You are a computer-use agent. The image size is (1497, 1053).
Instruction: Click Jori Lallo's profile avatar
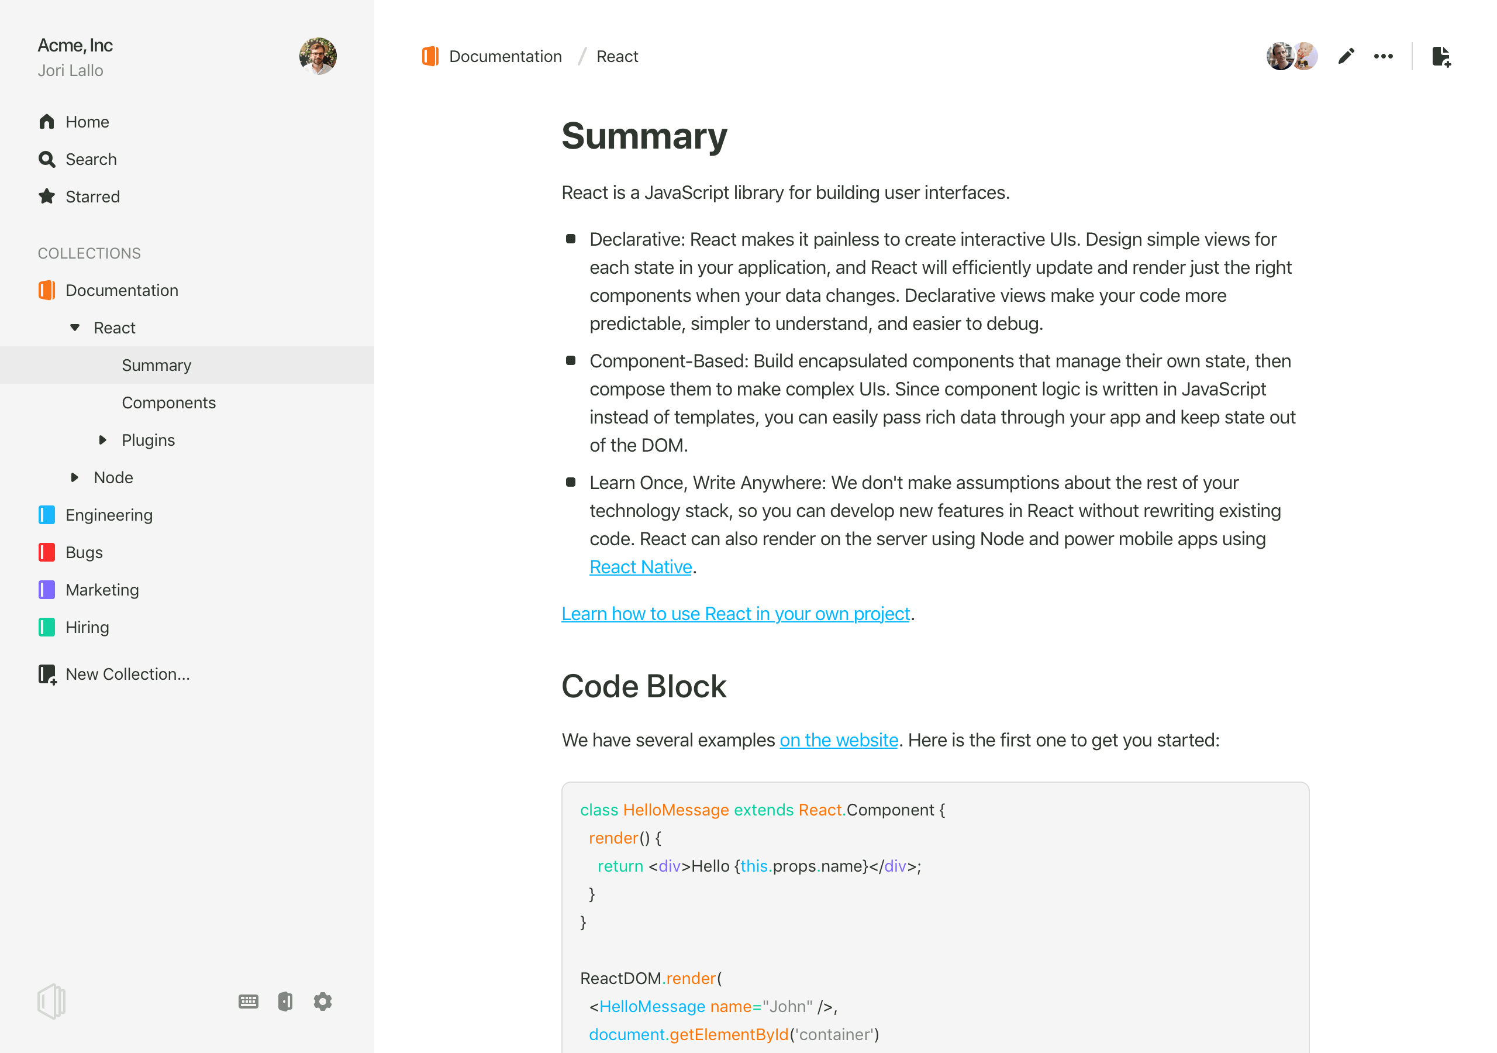point(318,56)
